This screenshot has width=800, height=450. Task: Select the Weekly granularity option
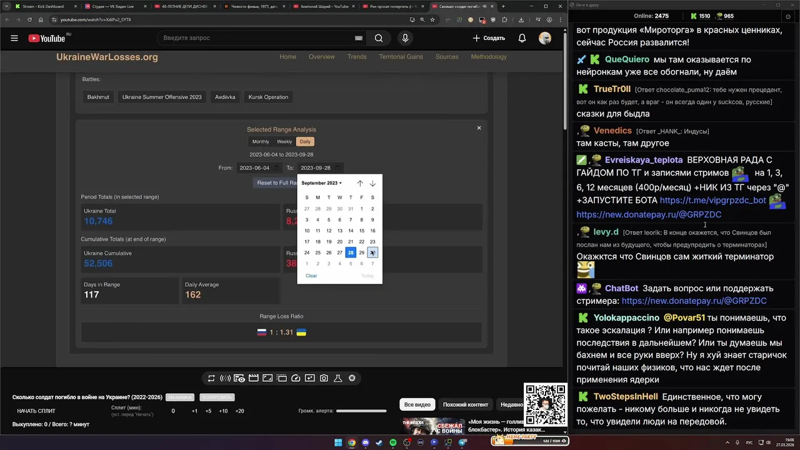(284, 142)
